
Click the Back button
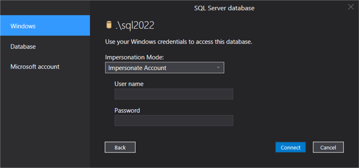(120, 147)
